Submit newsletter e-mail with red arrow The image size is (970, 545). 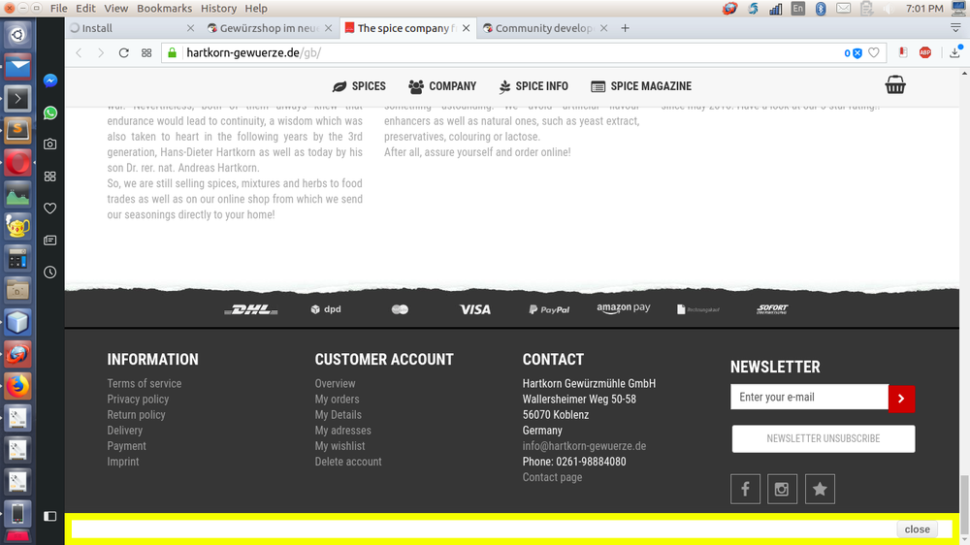pyautogui.click(x=901, y=399)
